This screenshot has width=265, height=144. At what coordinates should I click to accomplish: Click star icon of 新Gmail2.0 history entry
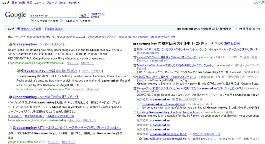(135, 49)
